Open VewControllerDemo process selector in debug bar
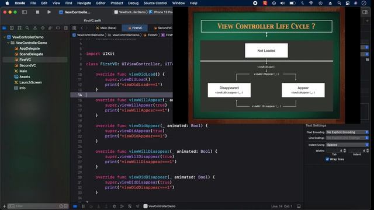Screen dimensions: 374x210 [160, 206]
